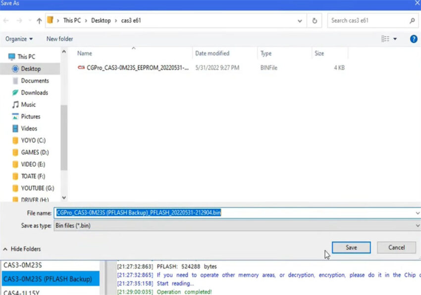
Task: Select the CGPro_CAS3-0M23S_EEPROM file
Action: 137,67
